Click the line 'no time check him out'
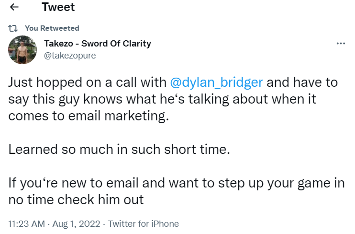Screen dimensions: 355x234 tap(76, 199)
